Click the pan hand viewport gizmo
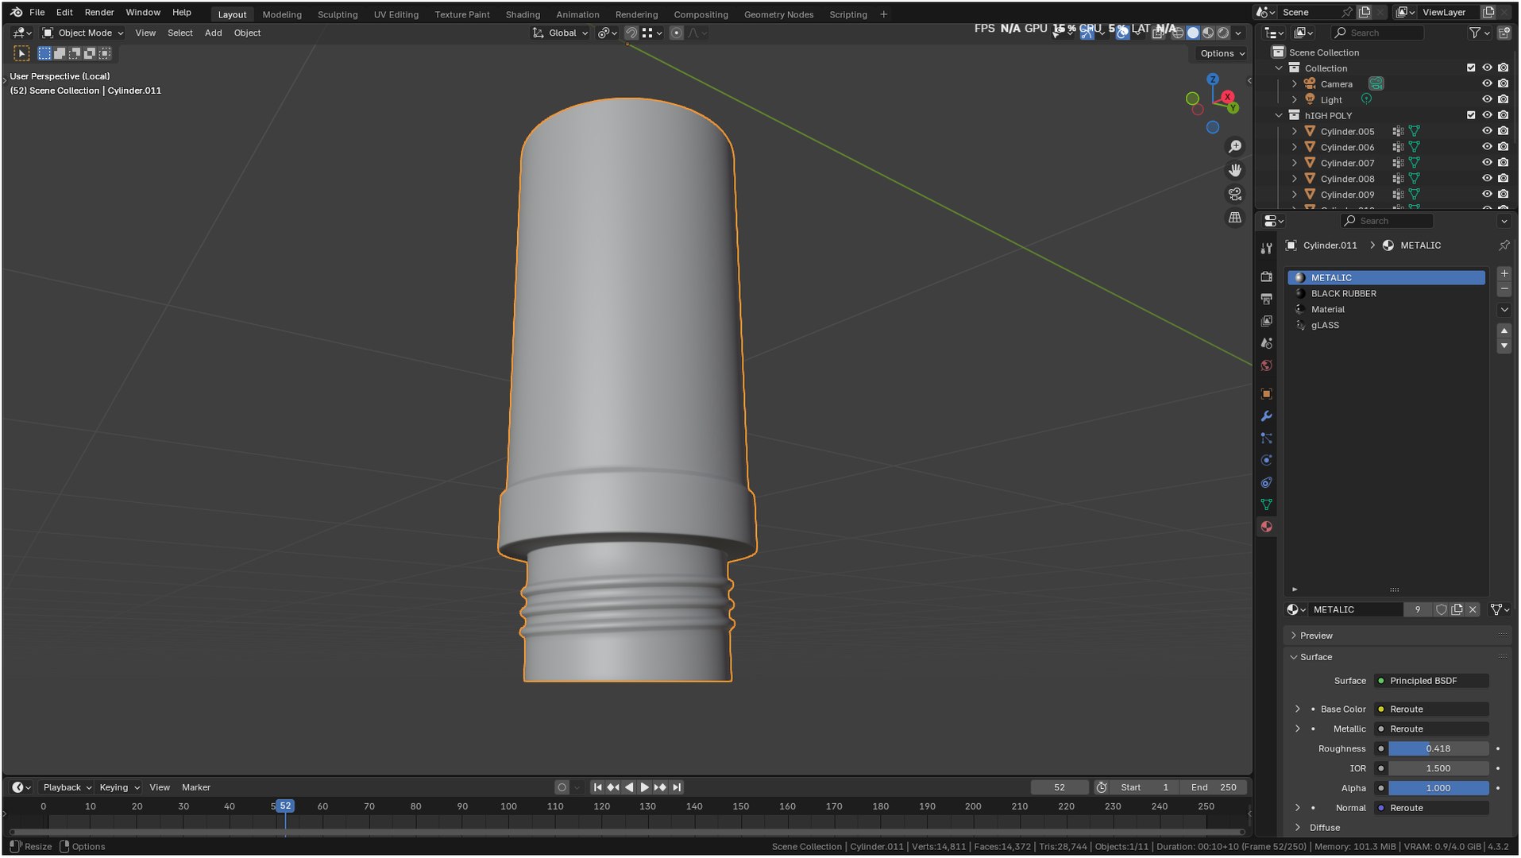The width and height of the screenshot is (1521, 858). [x=1234, y=171]
